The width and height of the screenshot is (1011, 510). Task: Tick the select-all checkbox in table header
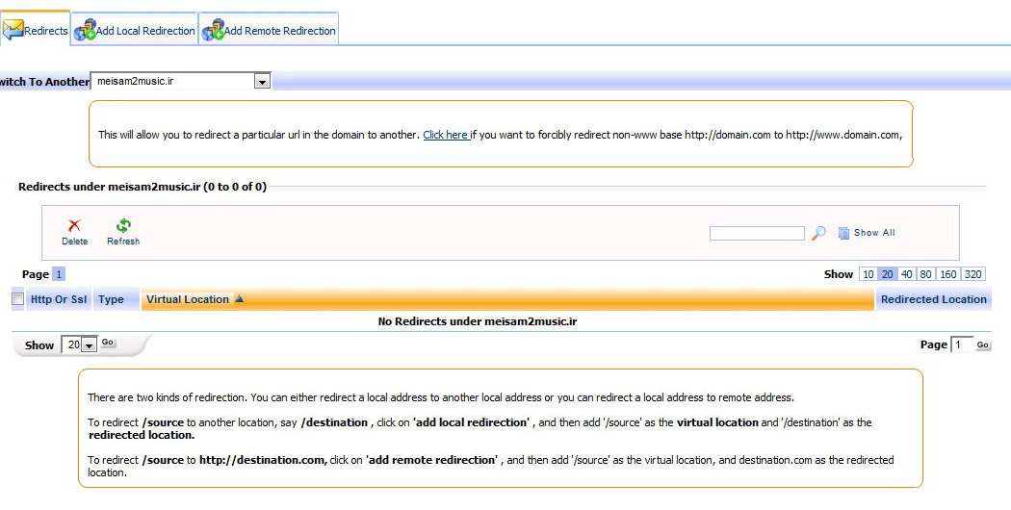coord(18,298)
